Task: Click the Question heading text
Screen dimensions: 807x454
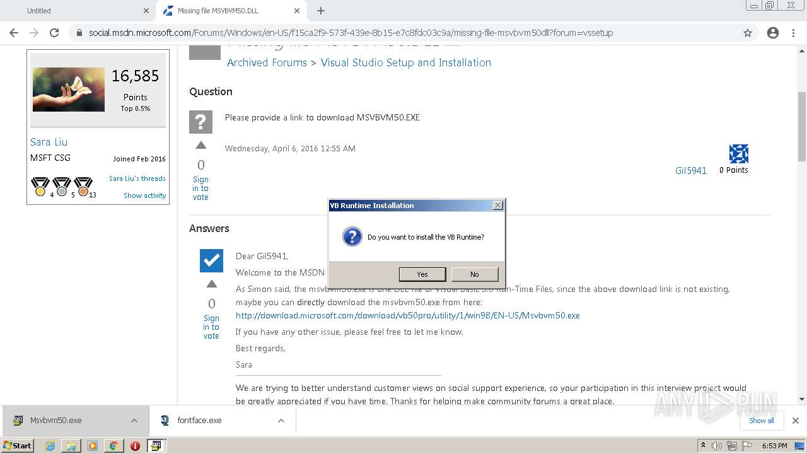Action: point(211,91)
